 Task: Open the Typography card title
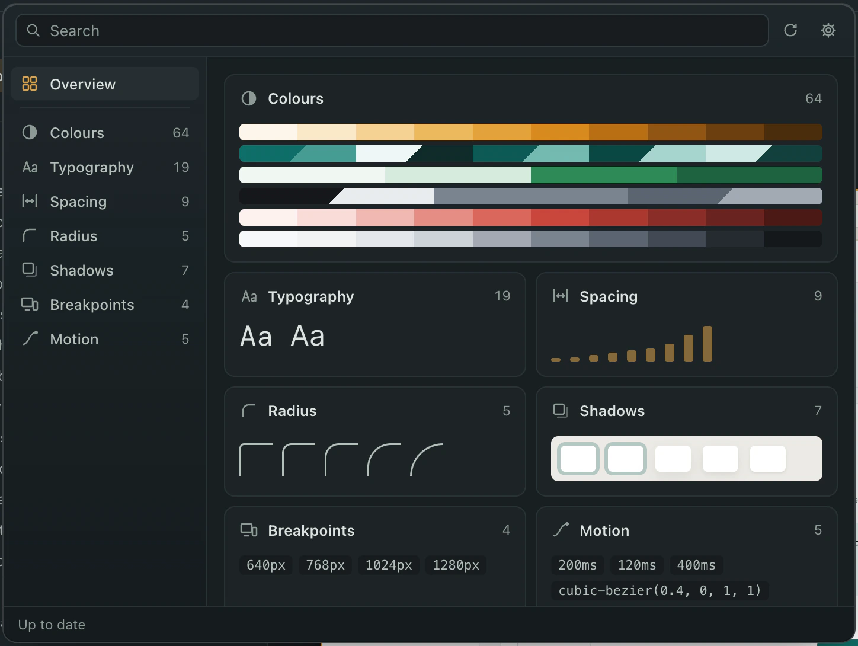[x=311, y=297]
